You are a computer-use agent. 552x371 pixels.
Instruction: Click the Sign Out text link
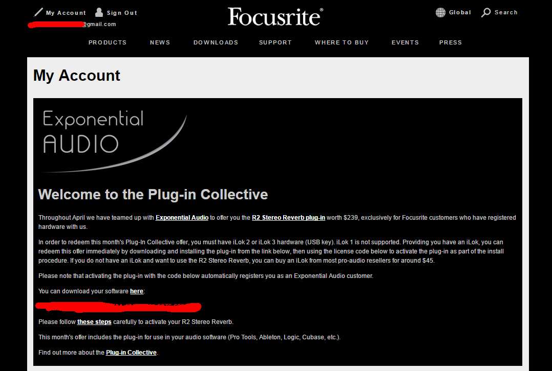tap(122, 13)
